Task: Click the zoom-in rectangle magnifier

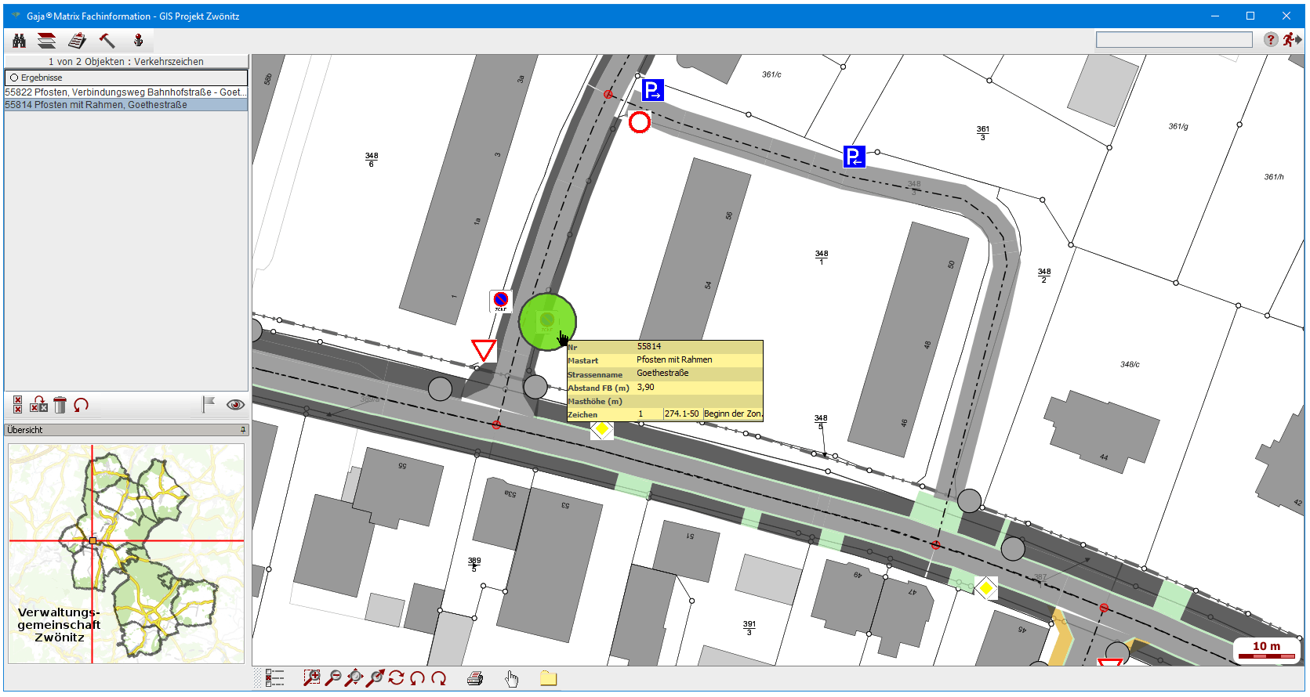Action: click(x=311, y=678)
